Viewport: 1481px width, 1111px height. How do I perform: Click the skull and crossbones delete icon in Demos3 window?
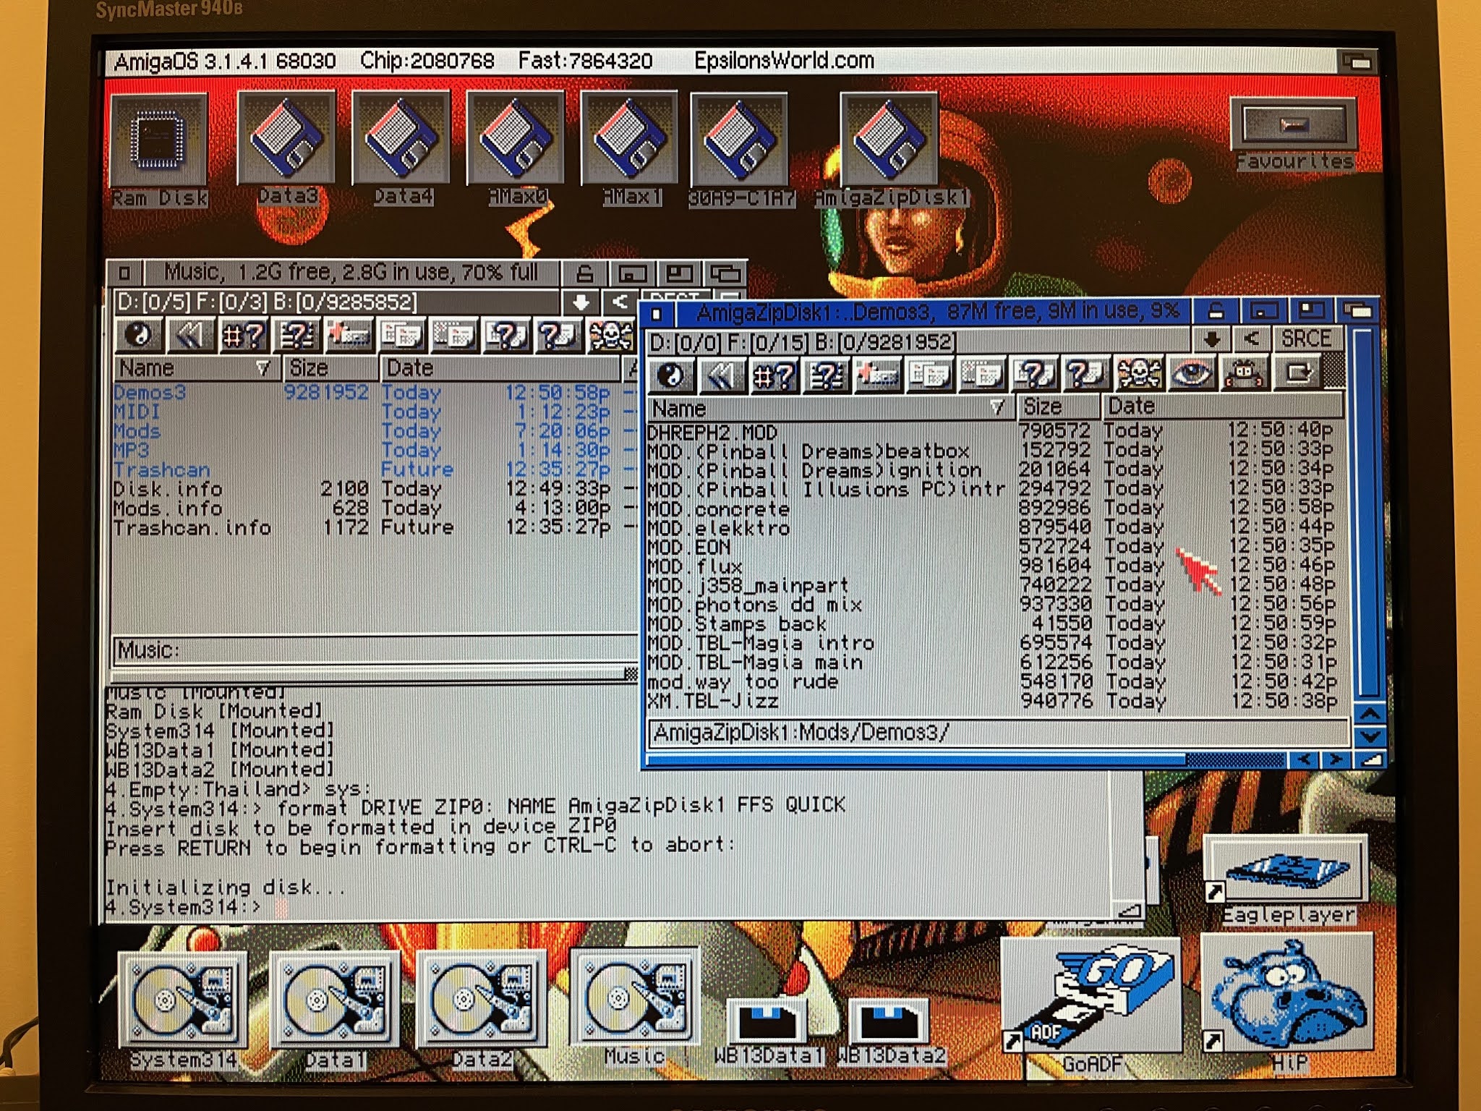1139,374
